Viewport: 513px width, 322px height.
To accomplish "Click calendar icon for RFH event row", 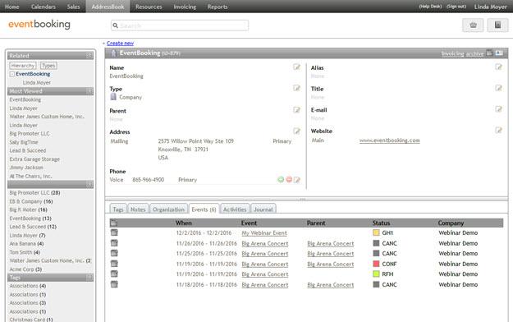I will point(114,274).
